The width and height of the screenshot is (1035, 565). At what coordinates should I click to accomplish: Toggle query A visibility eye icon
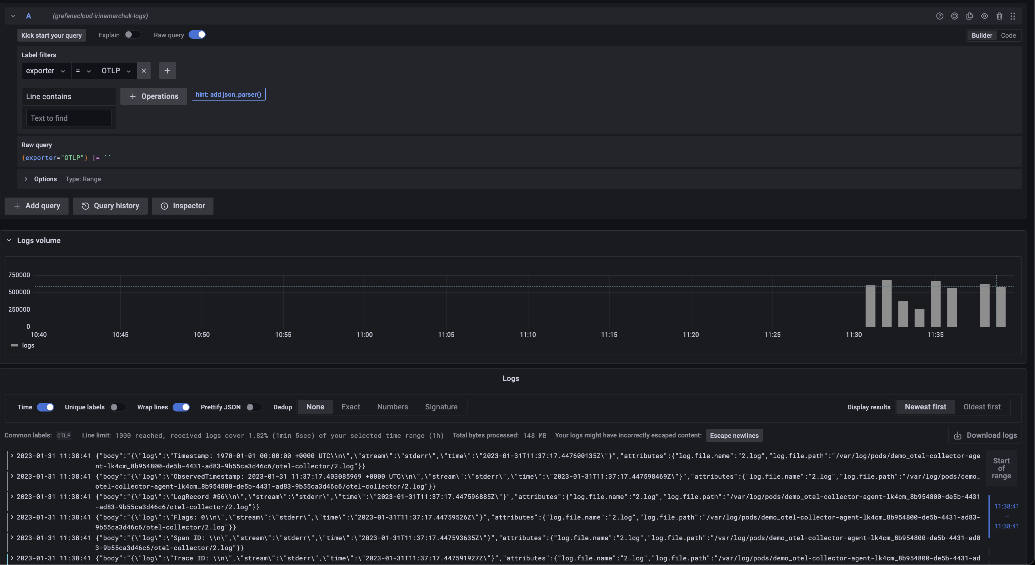[x=984, y=16]
